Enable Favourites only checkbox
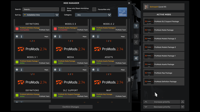 click(x=94, y=9)
